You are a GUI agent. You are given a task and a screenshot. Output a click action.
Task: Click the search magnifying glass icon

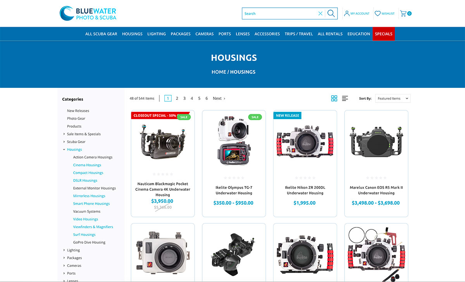pos(331,13)
